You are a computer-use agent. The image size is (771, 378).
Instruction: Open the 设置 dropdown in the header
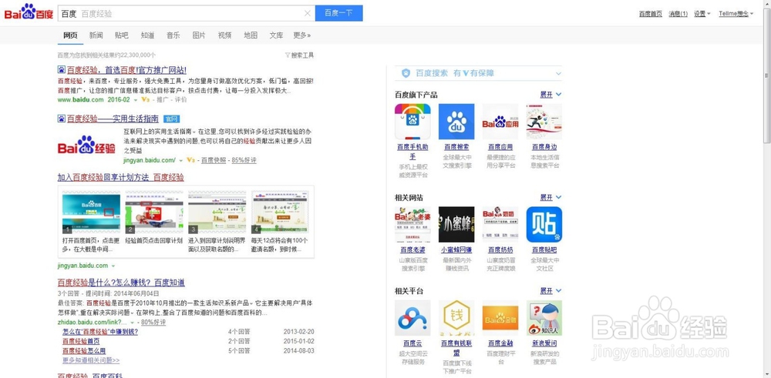[702, 14]
